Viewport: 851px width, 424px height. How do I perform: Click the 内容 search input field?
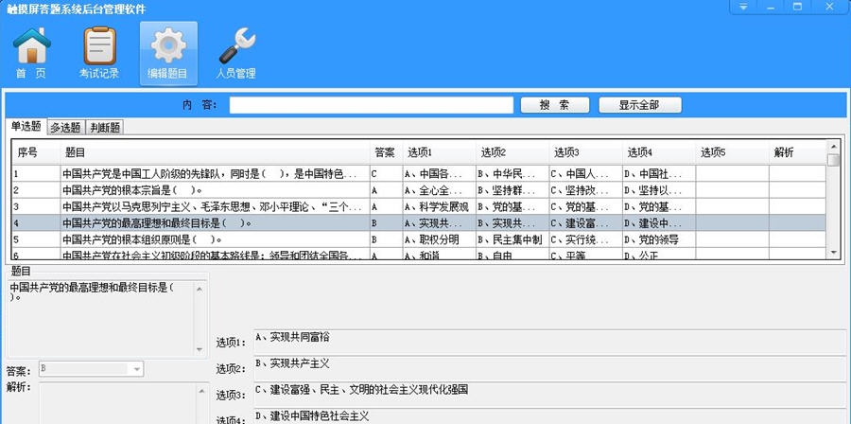tap(372, 105)
